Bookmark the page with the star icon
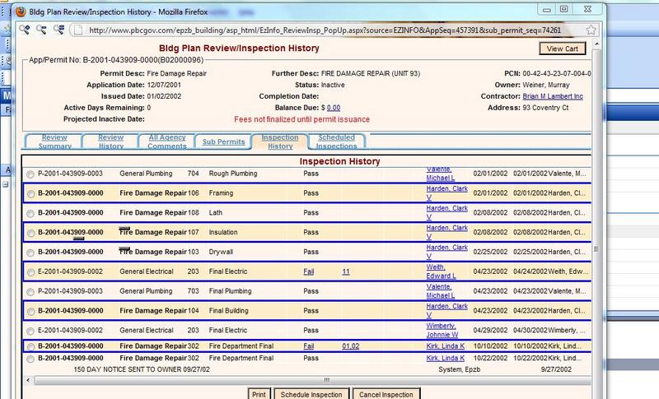 (591, 30)
